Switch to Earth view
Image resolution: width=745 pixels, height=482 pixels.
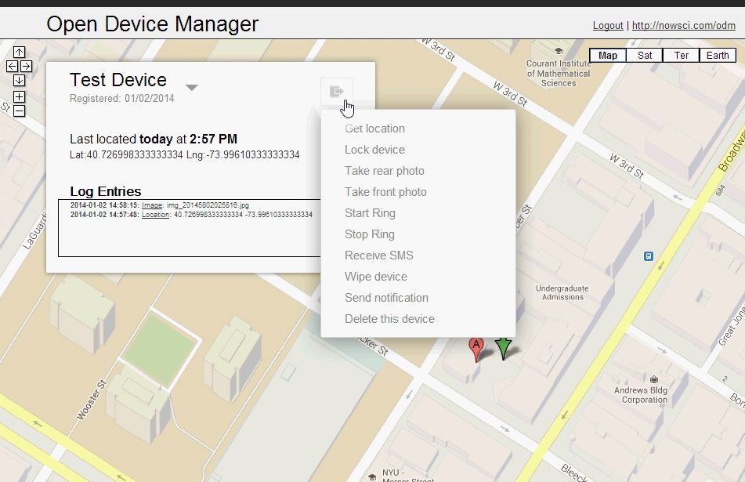pyautogui.click(x=718, y=56)
